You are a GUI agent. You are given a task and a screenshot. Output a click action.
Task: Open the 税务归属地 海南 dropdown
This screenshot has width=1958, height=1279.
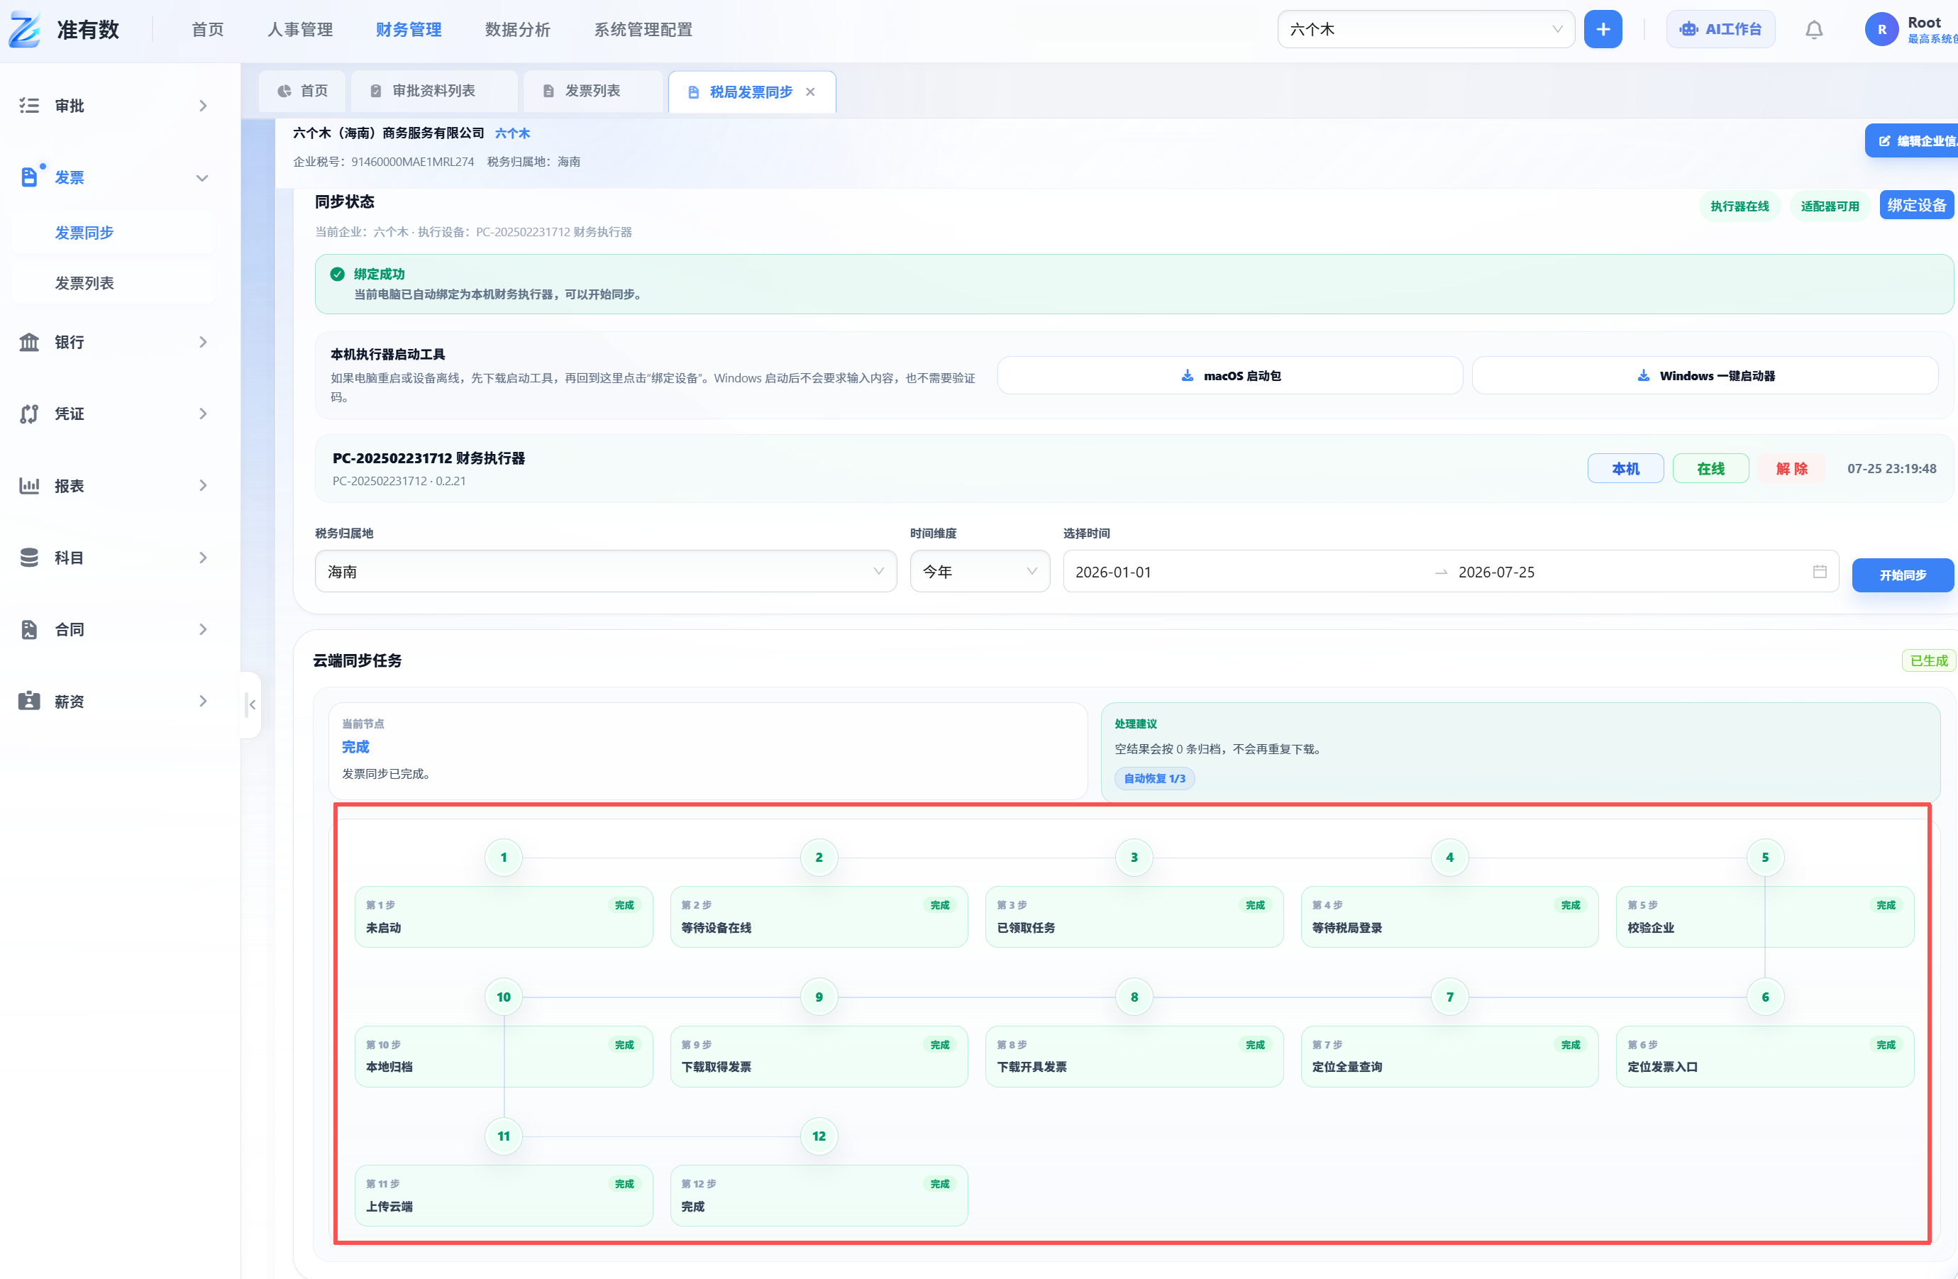coord(606,572)
